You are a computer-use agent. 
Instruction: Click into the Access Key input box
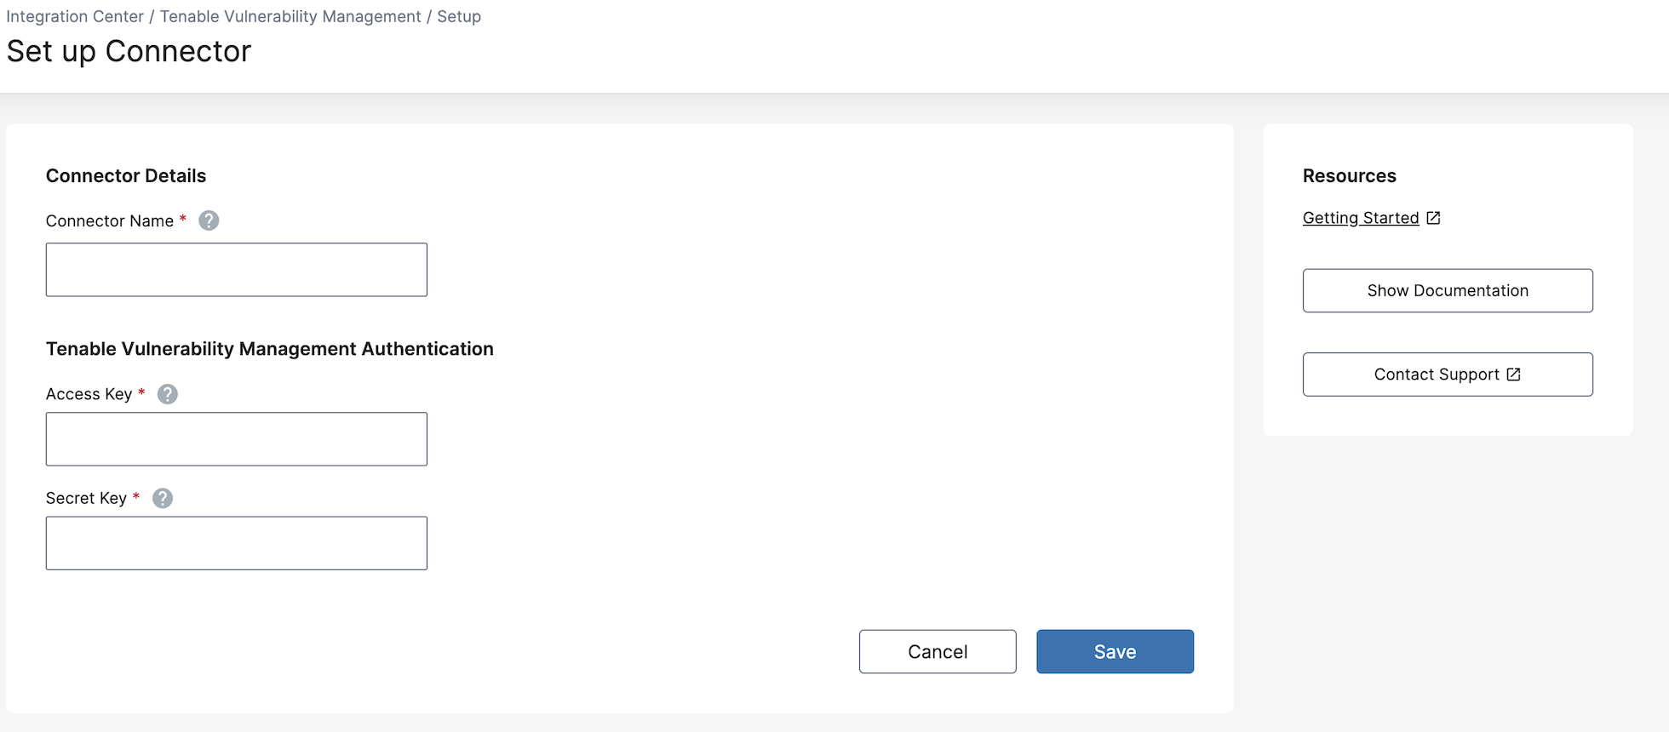point(237,439)
